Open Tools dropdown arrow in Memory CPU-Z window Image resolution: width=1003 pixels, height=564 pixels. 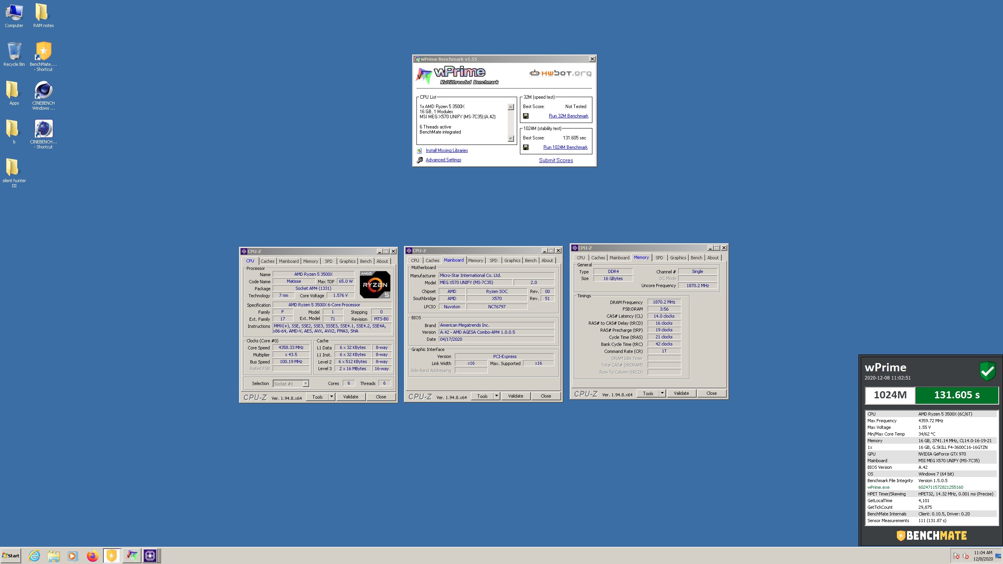[662, 393]
